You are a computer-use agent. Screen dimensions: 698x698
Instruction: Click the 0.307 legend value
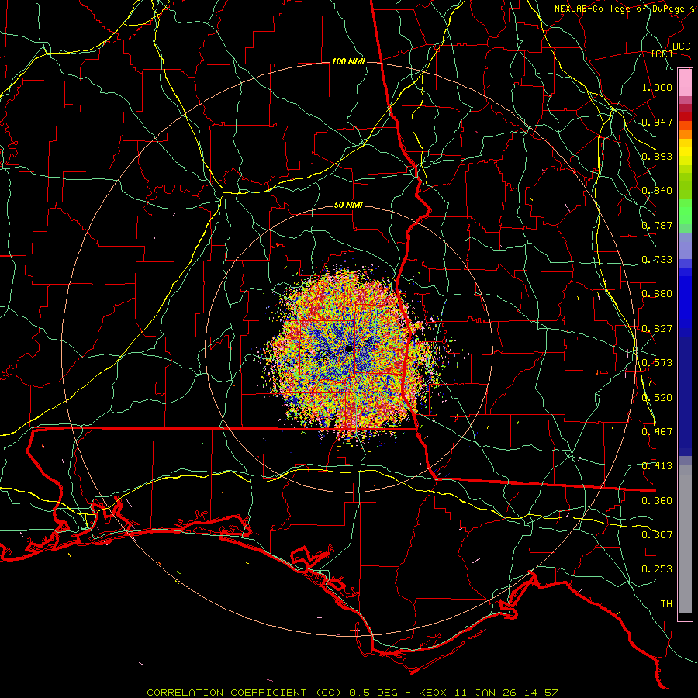coord(657,535)
